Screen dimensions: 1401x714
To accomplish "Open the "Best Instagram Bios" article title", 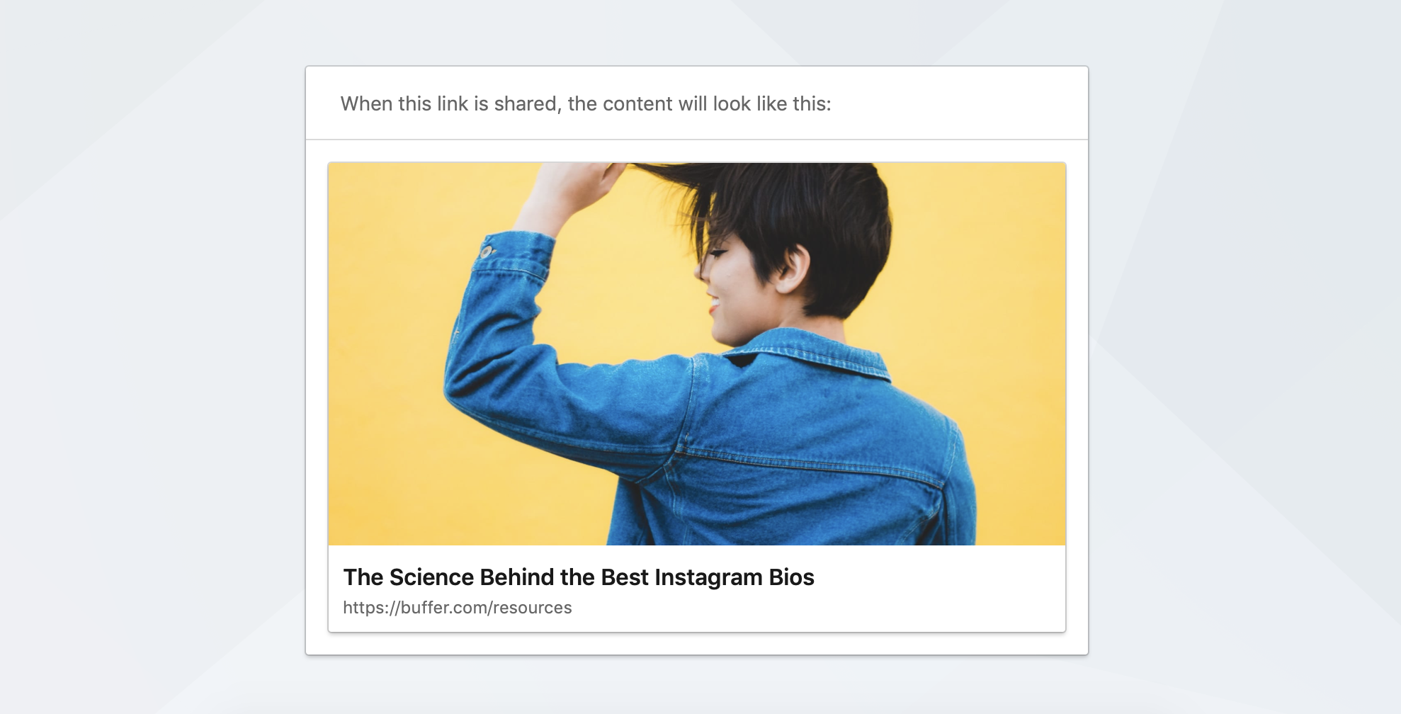I will pos(578,577).
